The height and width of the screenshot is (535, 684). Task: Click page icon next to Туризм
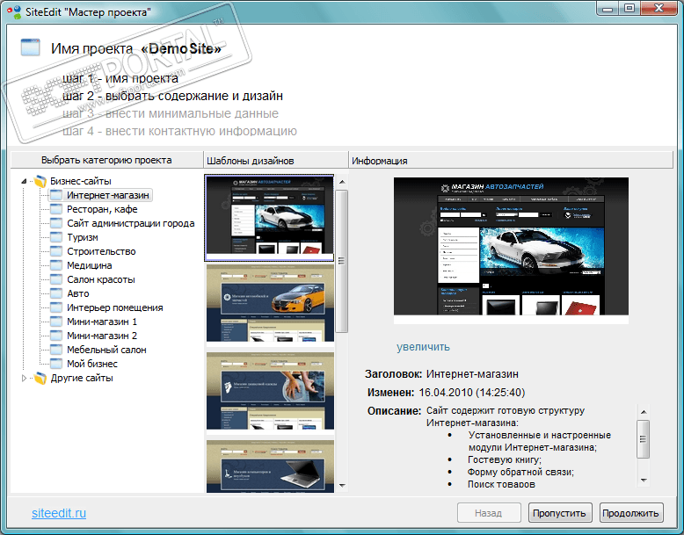coord(56,237)
